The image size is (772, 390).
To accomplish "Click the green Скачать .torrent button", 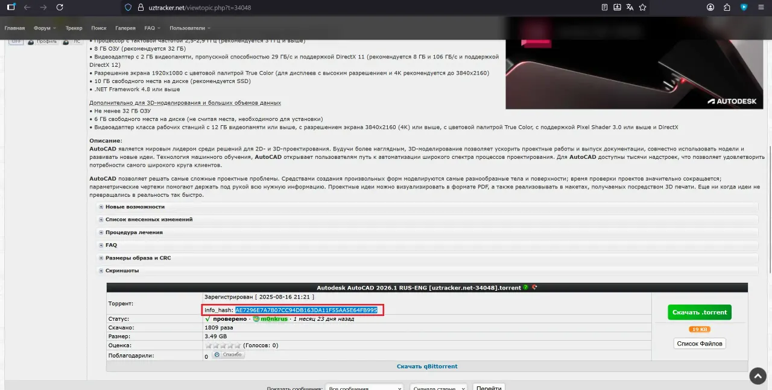I will tap(700, 312).
